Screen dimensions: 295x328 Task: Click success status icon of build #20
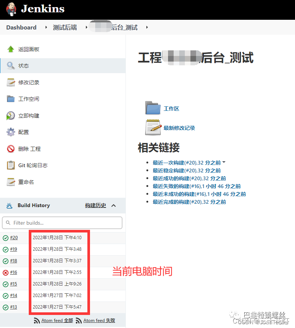[6, 238]
